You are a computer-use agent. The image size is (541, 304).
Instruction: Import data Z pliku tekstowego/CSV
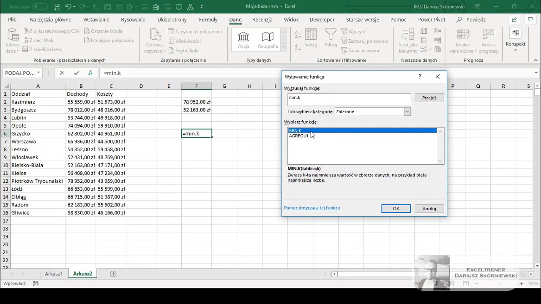point(51,31)
